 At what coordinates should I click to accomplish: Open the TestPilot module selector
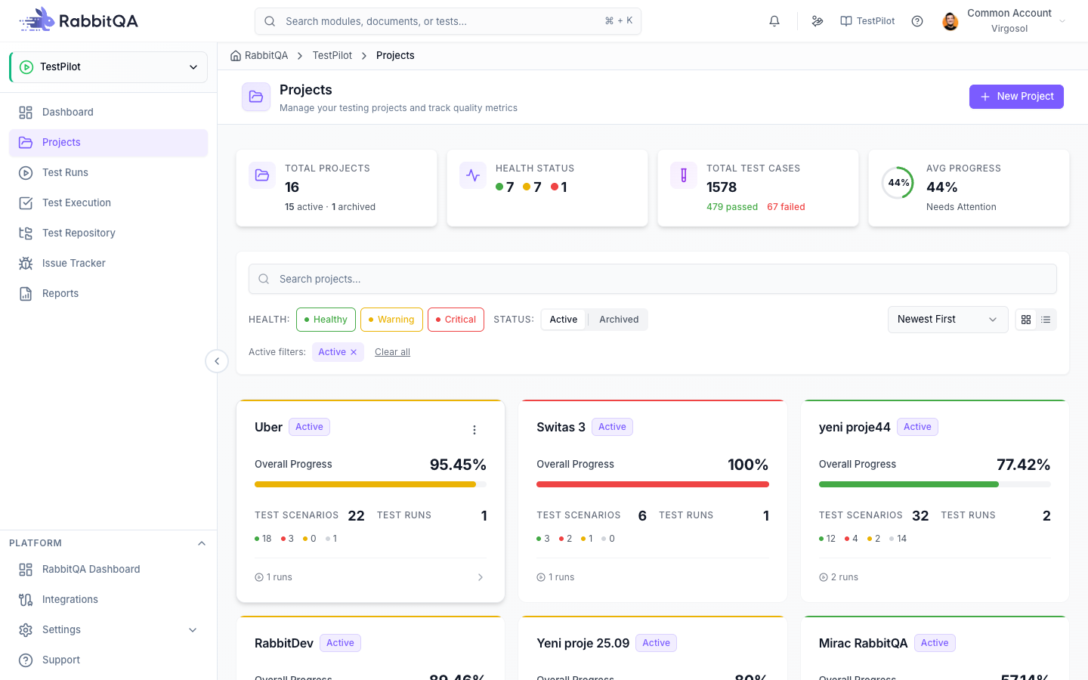point(109,67)
